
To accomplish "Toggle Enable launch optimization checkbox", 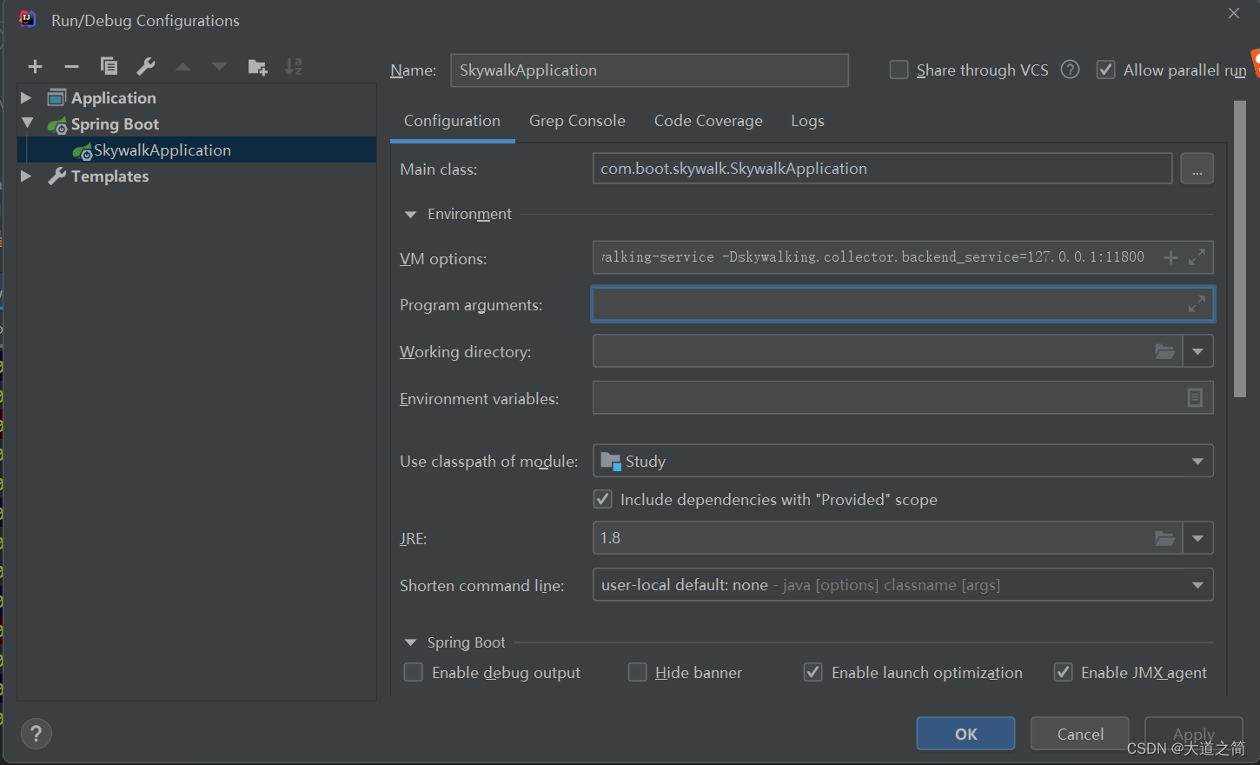I will tap(813, 673).
